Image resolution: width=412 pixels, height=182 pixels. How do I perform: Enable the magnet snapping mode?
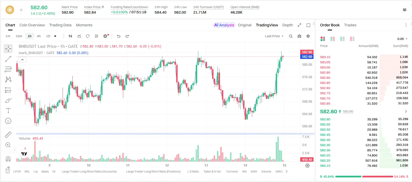(8, 159)
